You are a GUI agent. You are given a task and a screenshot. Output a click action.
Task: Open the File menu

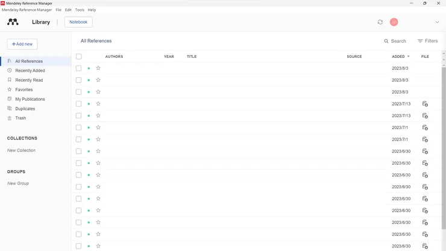tap(58, 10)
